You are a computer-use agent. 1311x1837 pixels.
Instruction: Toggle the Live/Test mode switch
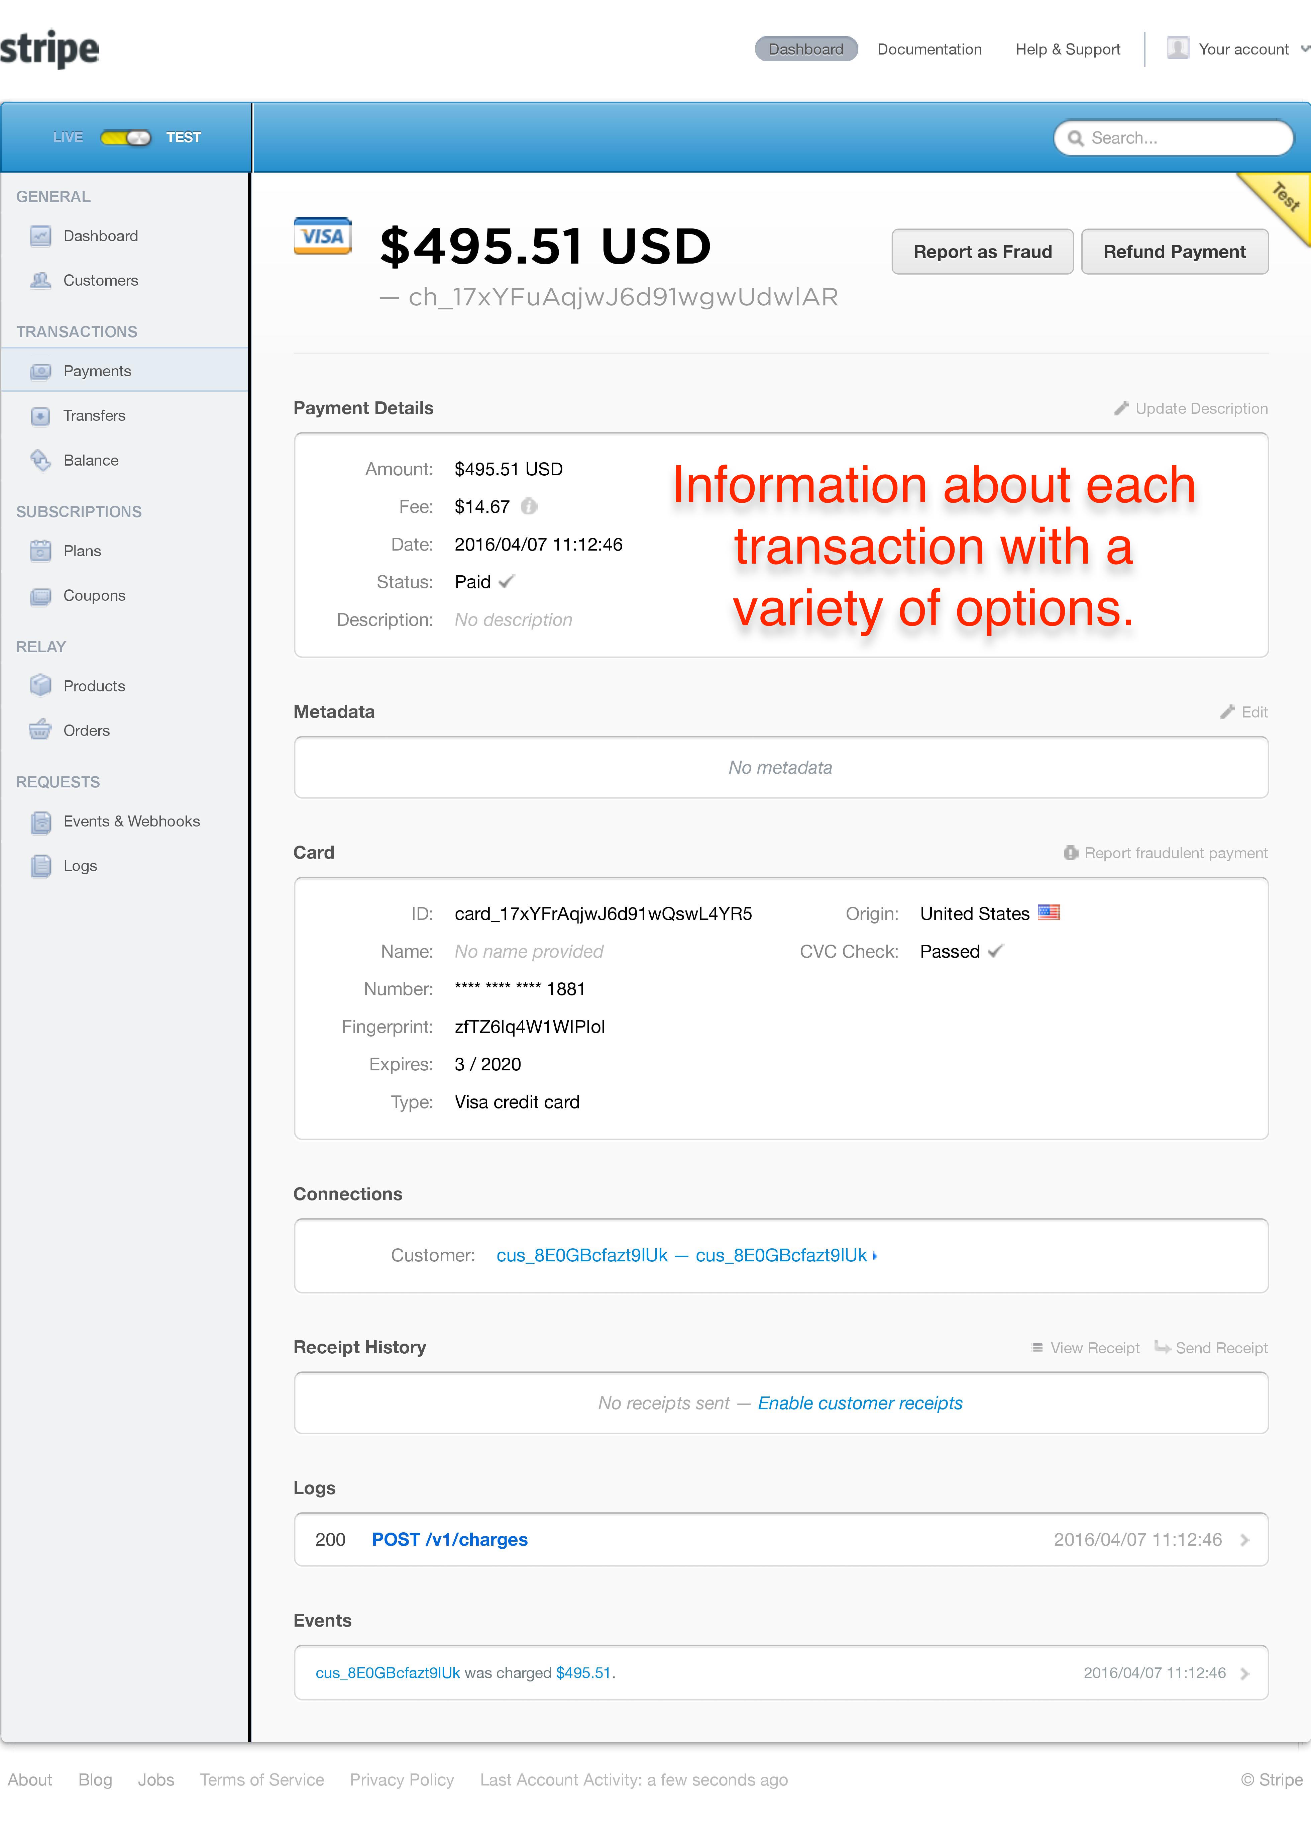click(x=125, y=137)
